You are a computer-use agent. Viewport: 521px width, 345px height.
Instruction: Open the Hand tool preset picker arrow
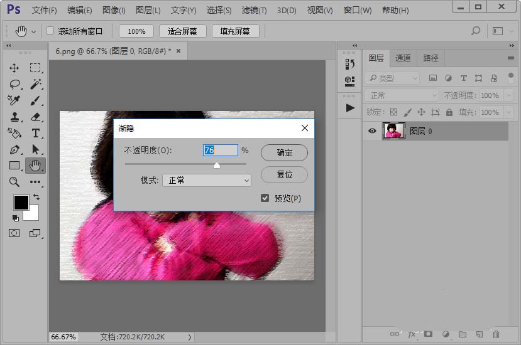coord(33,32)
